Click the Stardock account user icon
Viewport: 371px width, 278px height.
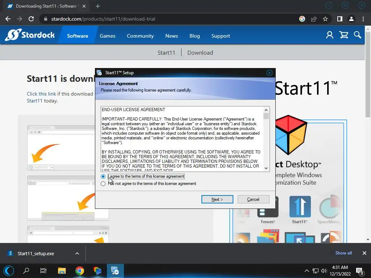point(330,35)
